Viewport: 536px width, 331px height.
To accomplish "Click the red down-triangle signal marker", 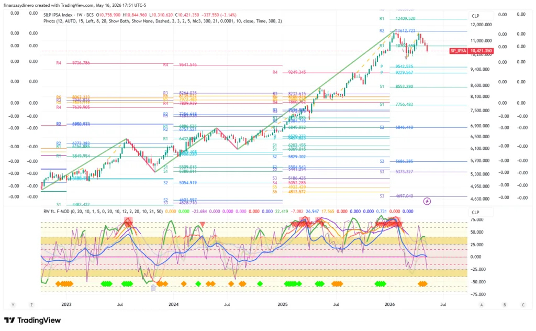I will [203, 225].
